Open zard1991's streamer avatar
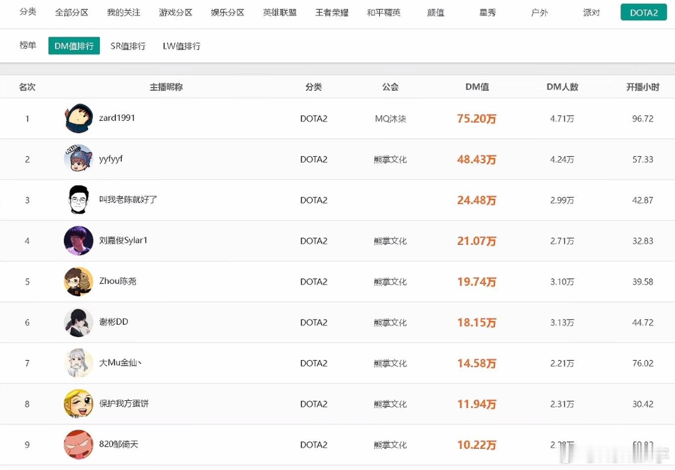The width and height of the screenshot is (675, 470). point(79,118)
